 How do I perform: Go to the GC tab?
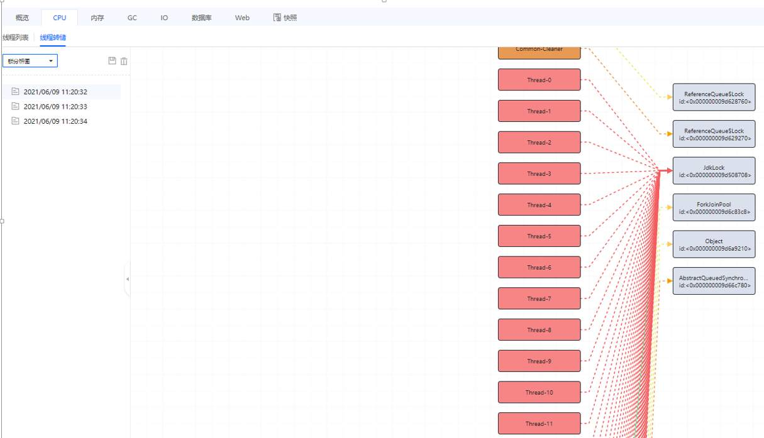[x=132, y=18]
